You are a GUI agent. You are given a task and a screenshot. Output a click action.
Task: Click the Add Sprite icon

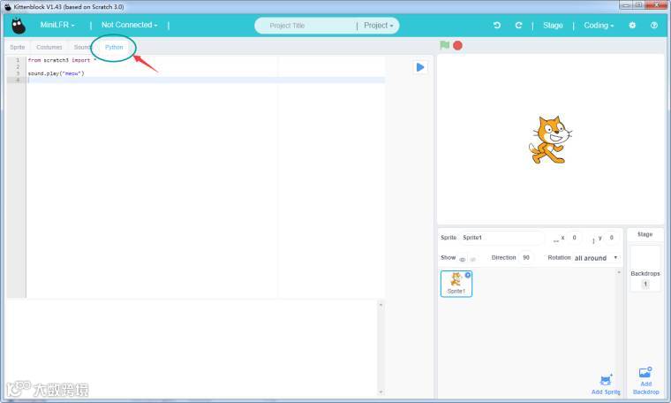pos(606,380)
